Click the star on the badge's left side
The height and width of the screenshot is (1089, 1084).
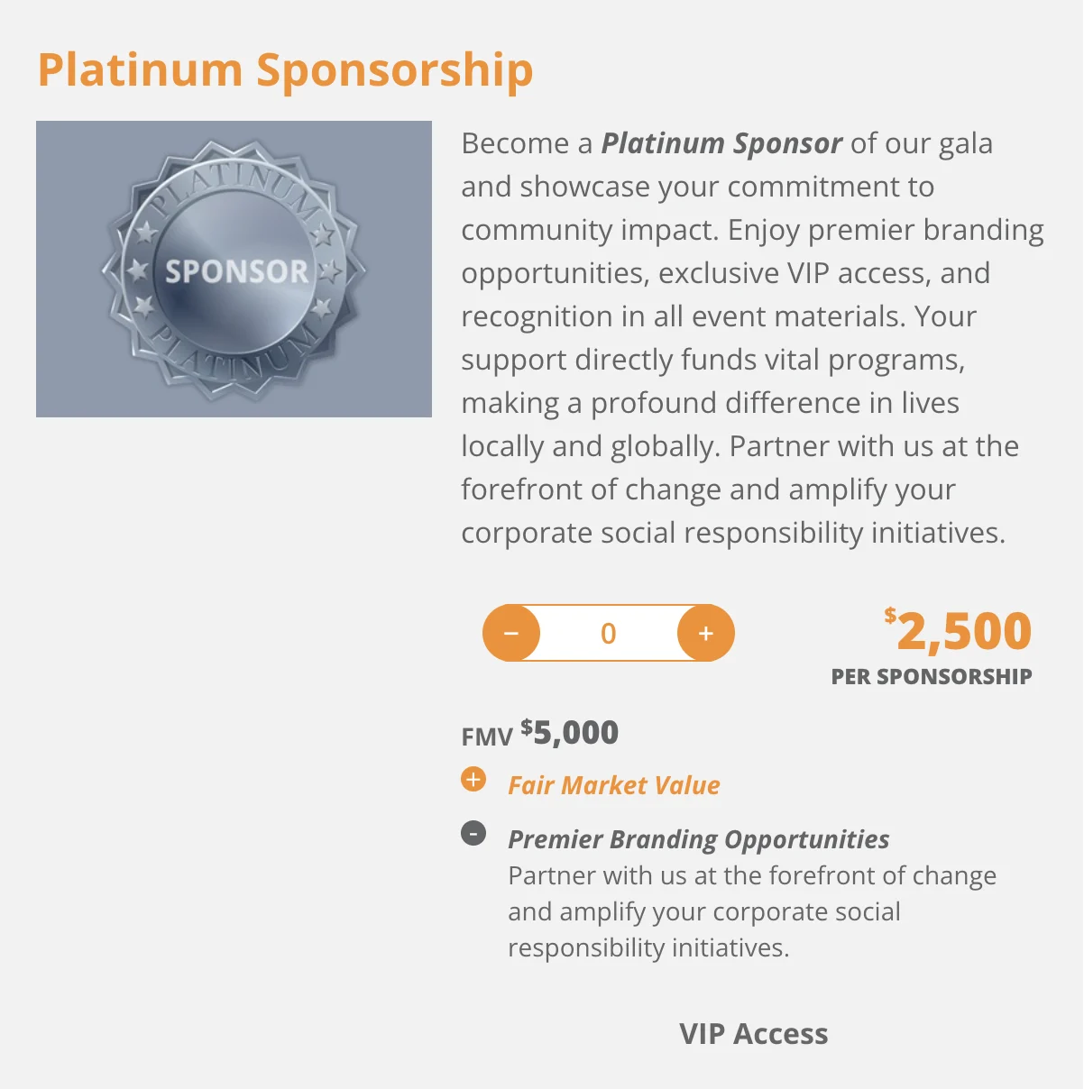click(138, 270)
